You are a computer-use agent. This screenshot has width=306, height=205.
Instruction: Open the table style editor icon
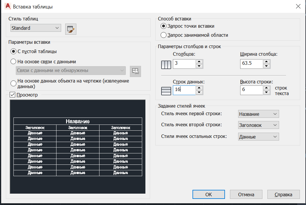pos(71,29)
